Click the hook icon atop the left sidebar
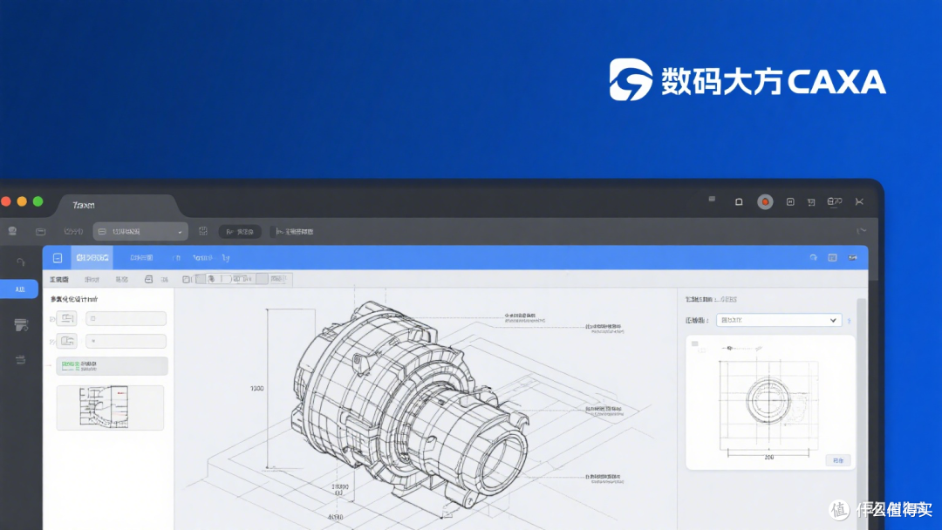 [20, 262]
